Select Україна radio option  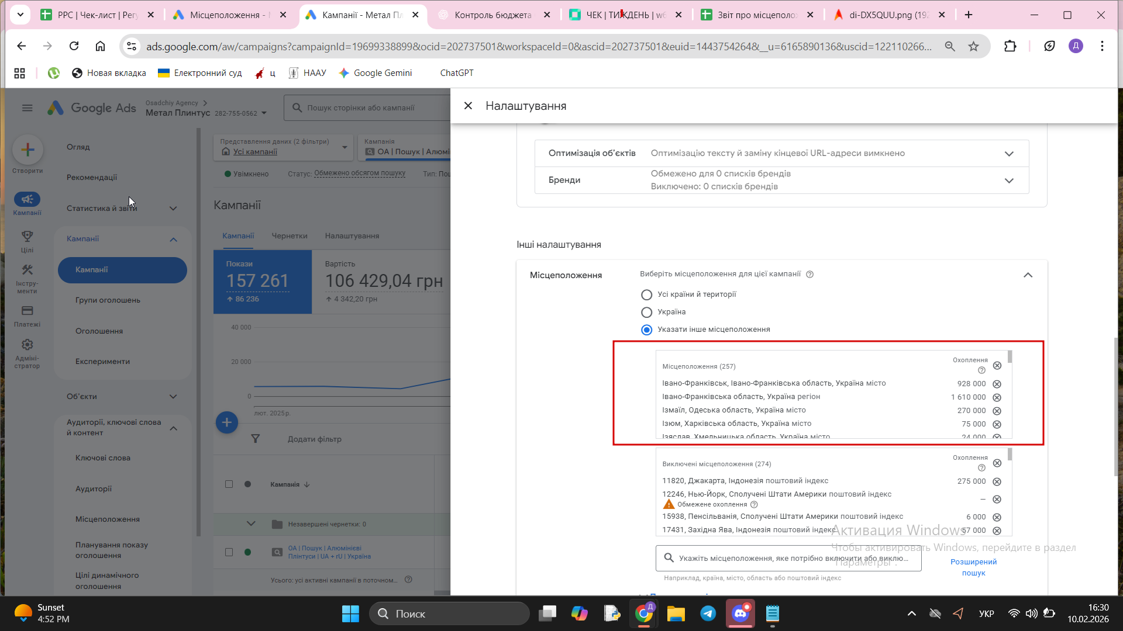click(646, 312)
